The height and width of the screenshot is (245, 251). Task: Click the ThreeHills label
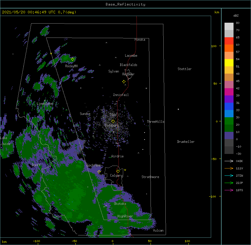(155, 122)
